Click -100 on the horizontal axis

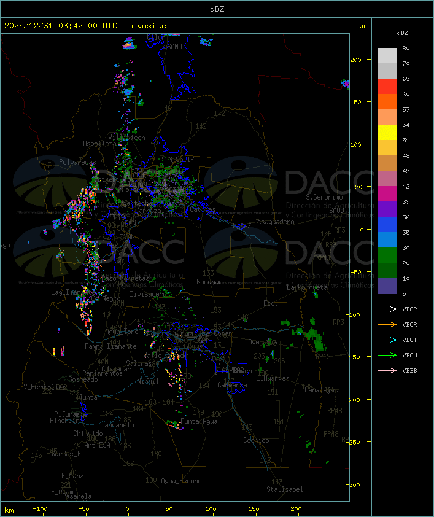point(40,509)
